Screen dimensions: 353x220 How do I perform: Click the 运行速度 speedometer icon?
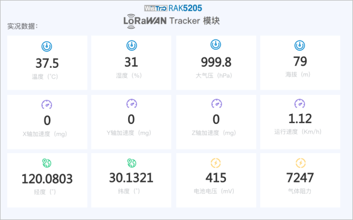coord(300,103)
